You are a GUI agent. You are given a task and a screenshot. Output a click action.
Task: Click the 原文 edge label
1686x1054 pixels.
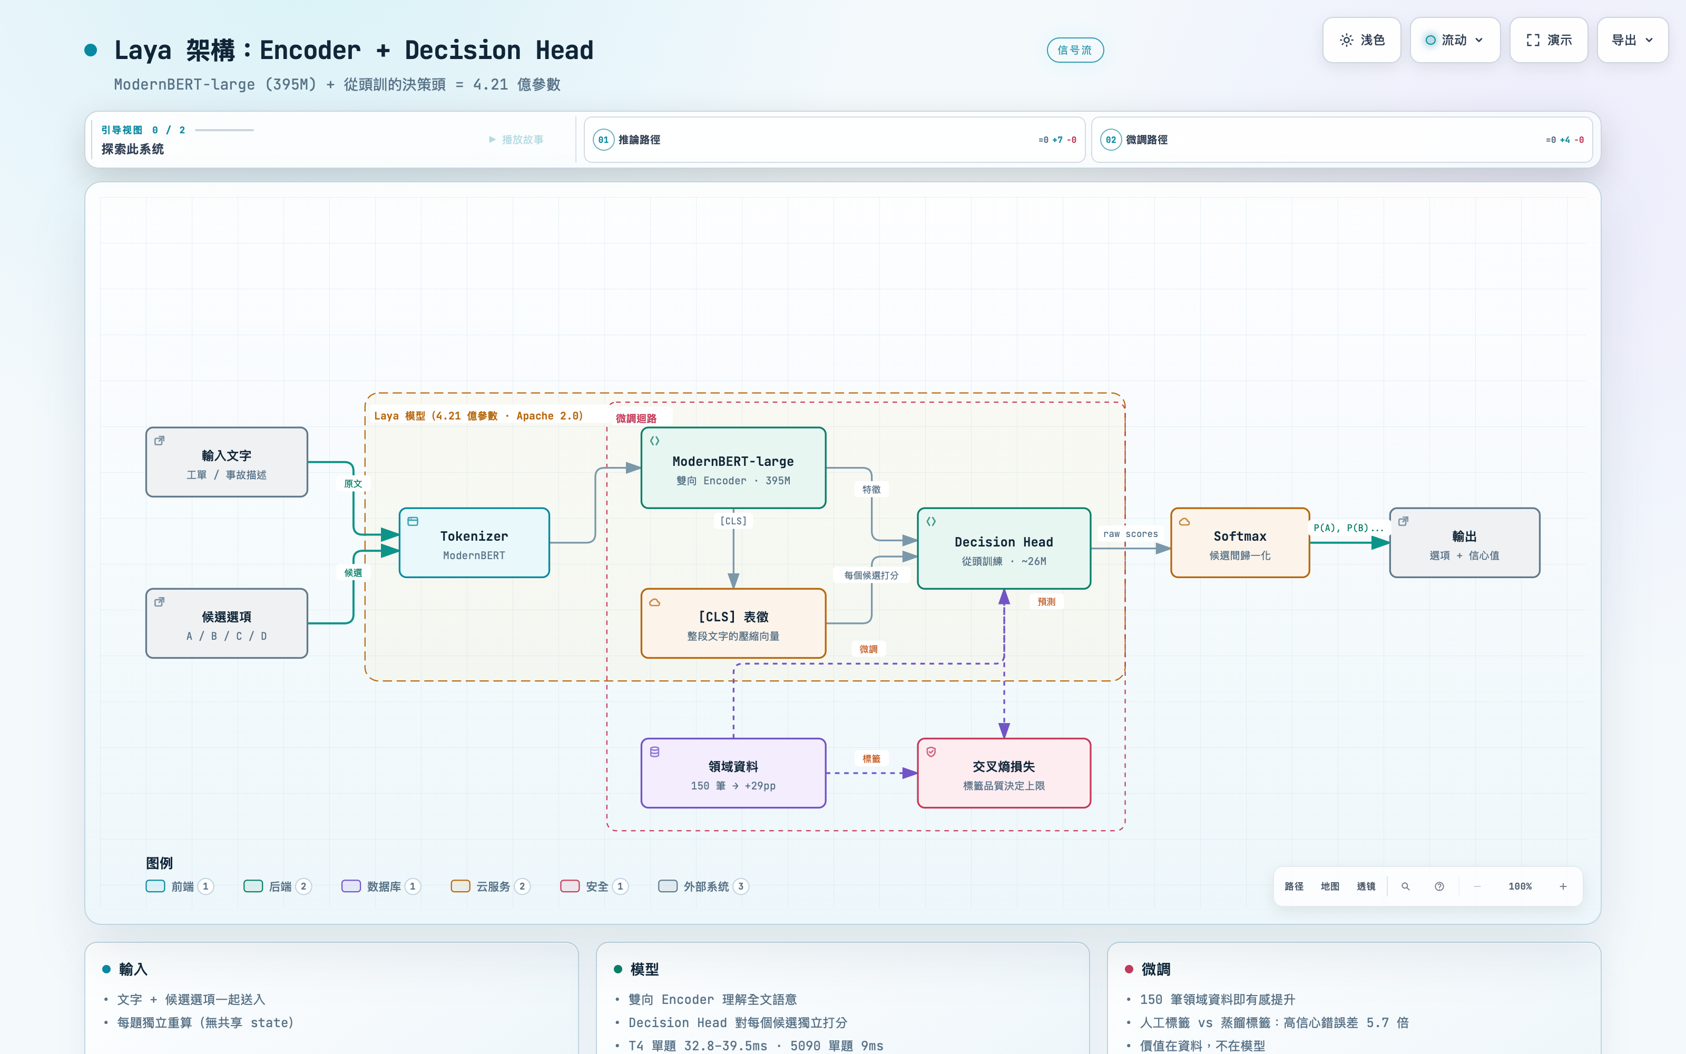pos(353,484)
